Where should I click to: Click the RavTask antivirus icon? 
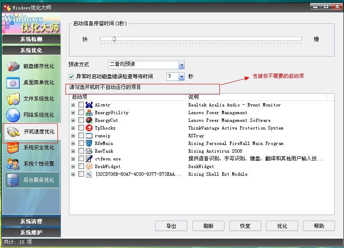[x=89, y=151]
